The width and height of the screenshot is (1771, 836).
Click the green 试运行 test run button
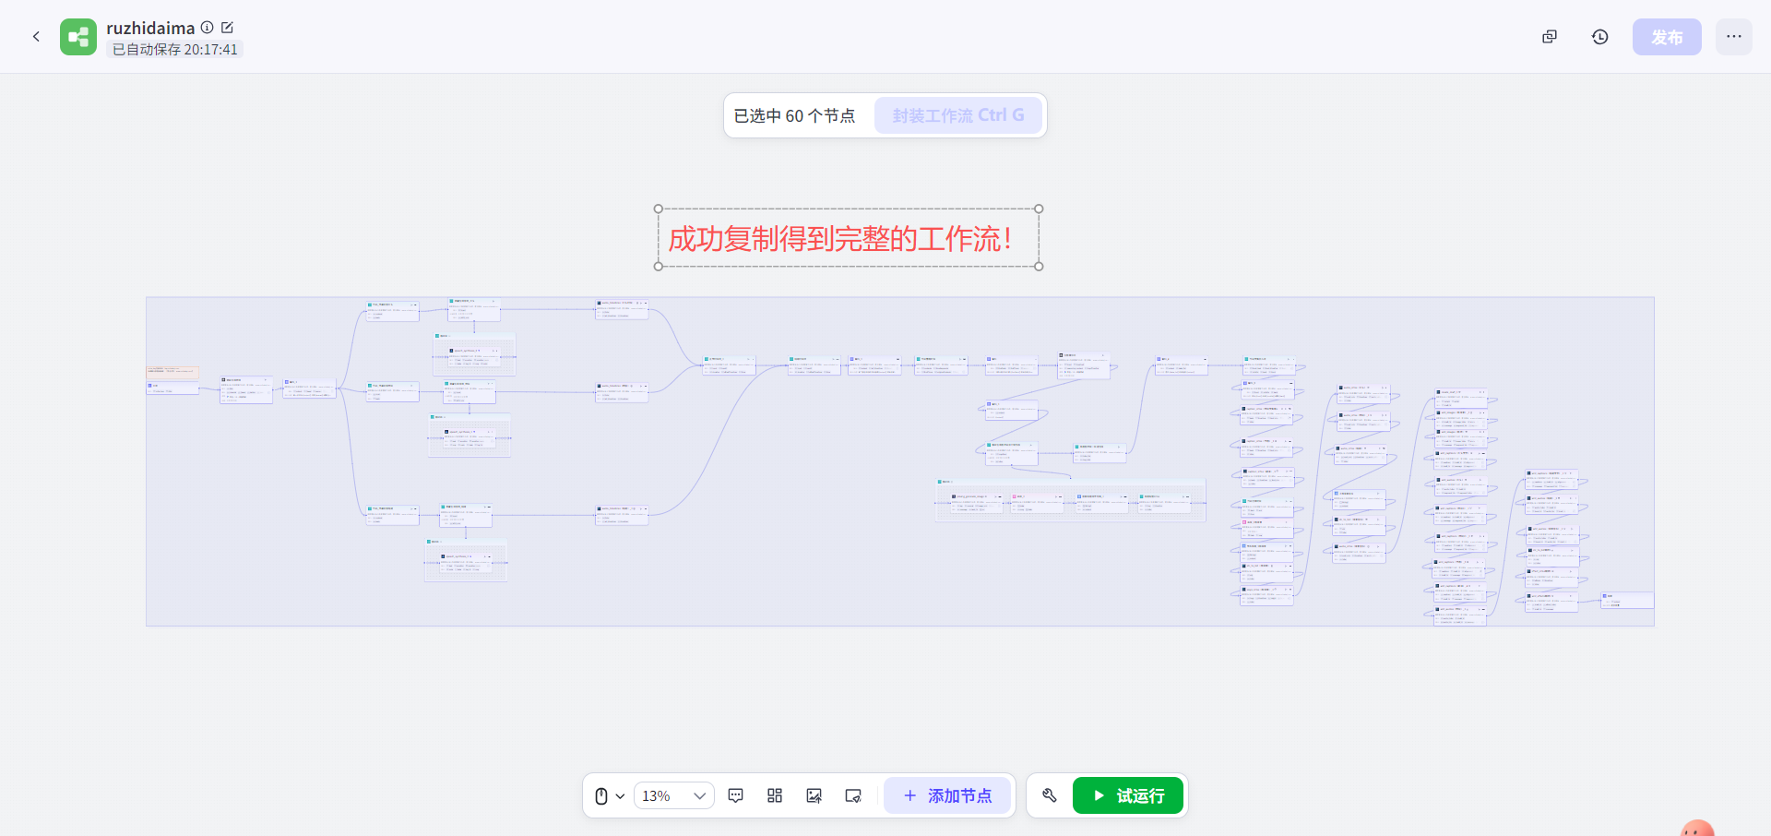pos(1127,795)
